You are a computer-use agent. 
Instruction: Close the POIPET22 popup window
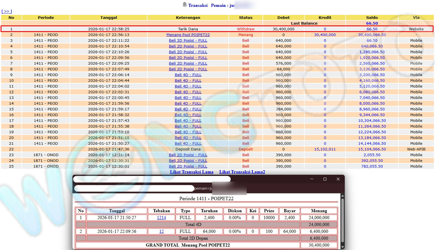338,179
